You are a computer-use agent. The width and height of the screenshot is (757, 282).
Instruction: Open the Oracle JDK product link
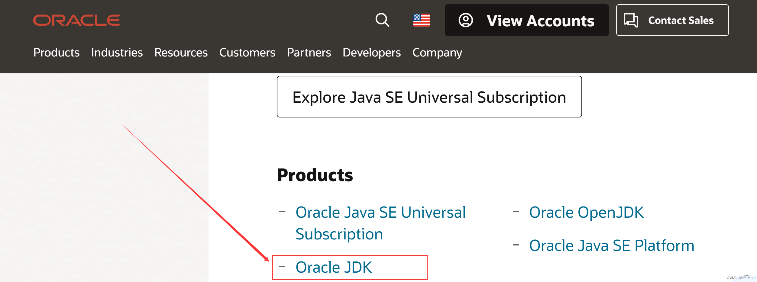334,267
